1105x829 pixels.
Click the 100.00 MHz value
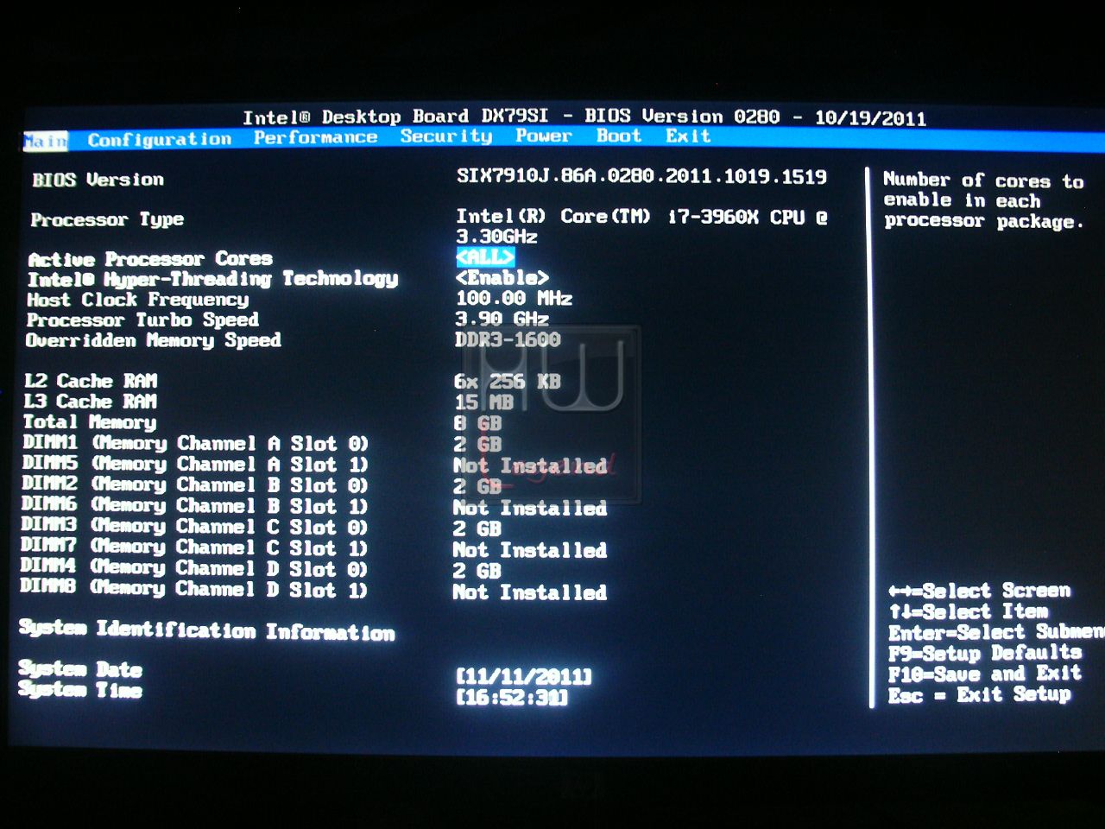(514, 298)
